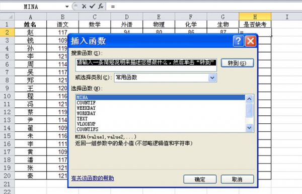The height and width of the screenshot is (194, 302).
Task: Click name cell 冯
Action: (30, 104)
